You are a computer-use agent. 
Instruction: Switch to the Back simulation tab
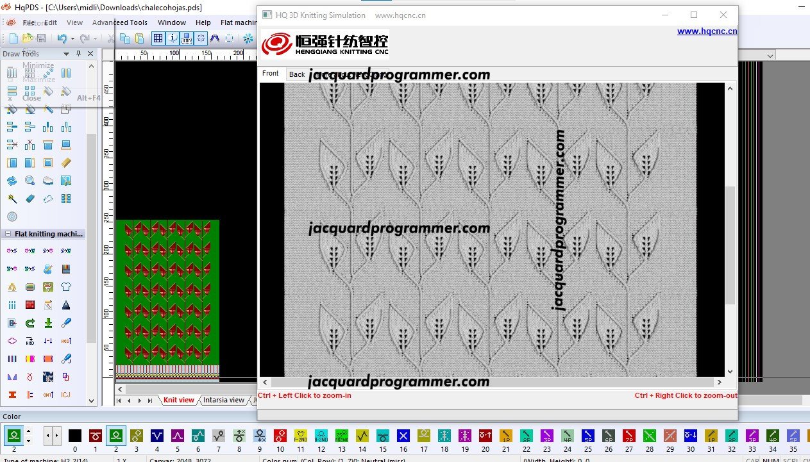click(x=297, y=74)
